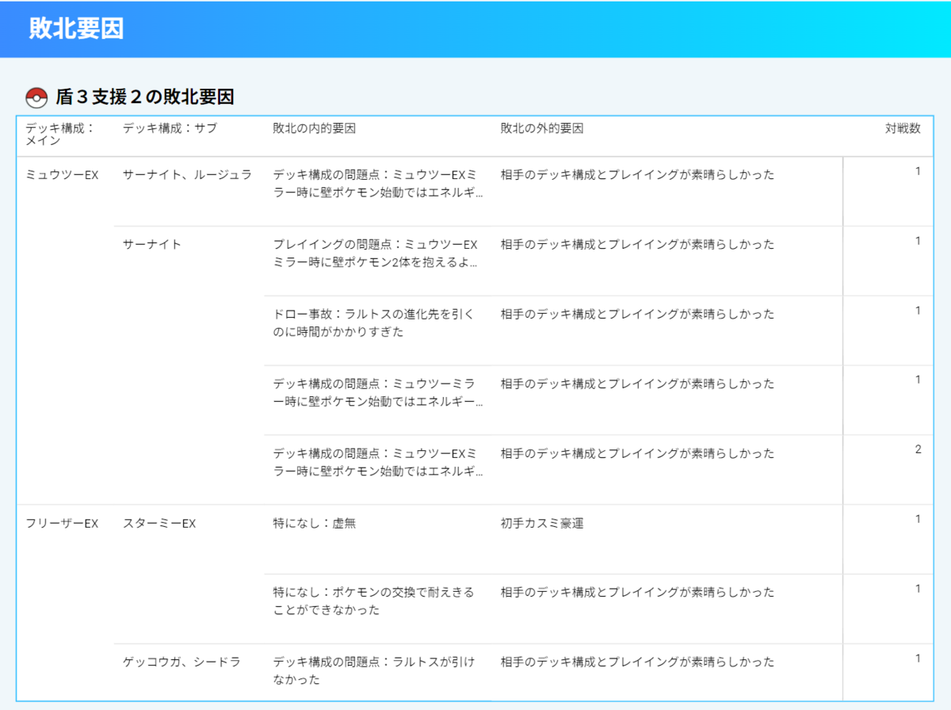The height and width of the screenshot is (710, 951).
Task: Select the external factor cell in ドロー事故 row
Action: pos(637,315)
